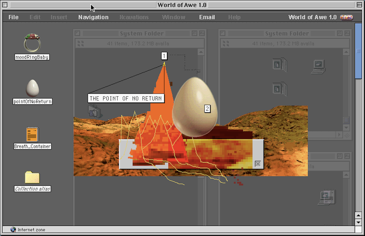The width and height of the screenshot is (365, 236).
Task: Click the large egg in the artwork
Action: (195, 106)
